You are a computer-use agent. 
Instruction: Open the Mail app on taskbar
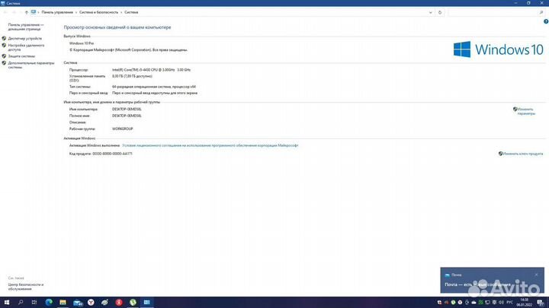pyautogui.click(x=77, y=303)
